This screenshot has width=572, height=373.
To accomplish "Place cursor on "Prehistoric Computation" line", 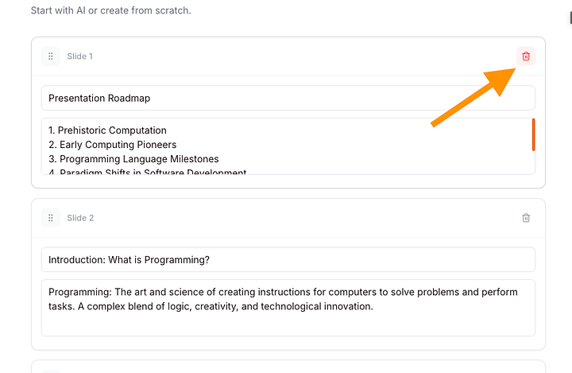I will pos(107,130).
